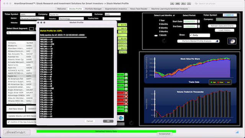Image resolution: width=245 pixels, height=138 pixels.
Task: Click the skip-forward toolbar button
Action: point(178,3)
